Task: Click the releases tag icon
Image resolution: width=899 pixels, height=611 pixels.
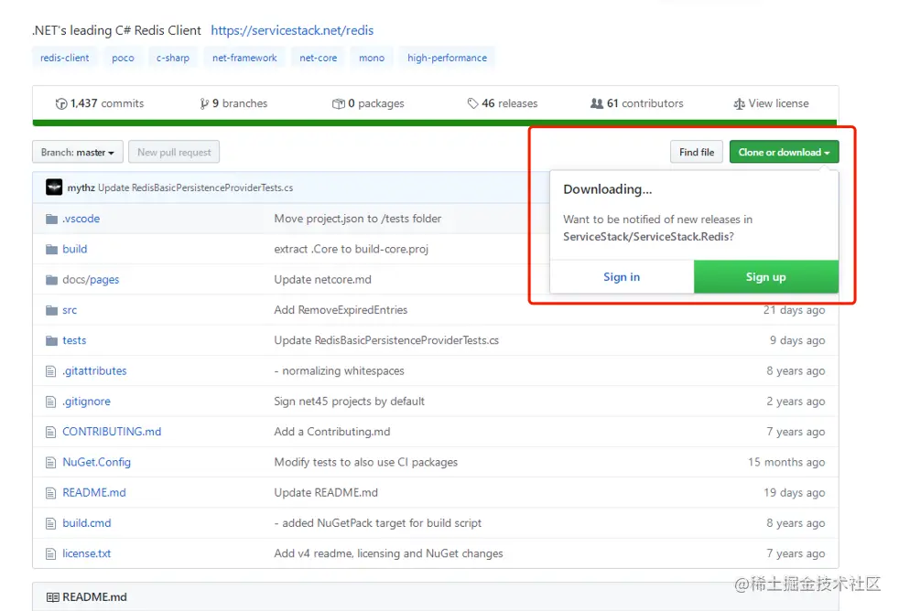Action: pyautogui.click(x=472, y=103)
